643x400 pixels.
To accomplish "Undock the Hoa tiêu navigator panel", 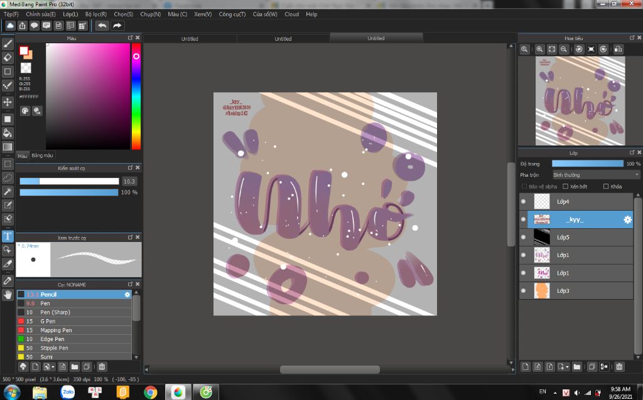I will tap(632, 38).
